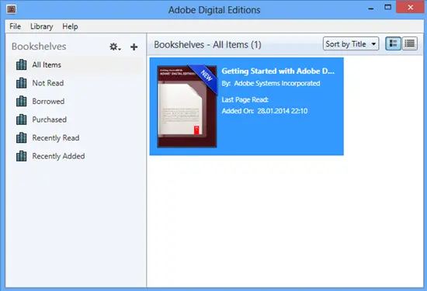The image size is (427, 291).
Task: Open the Library menu
Action: [x=42, y=26]
